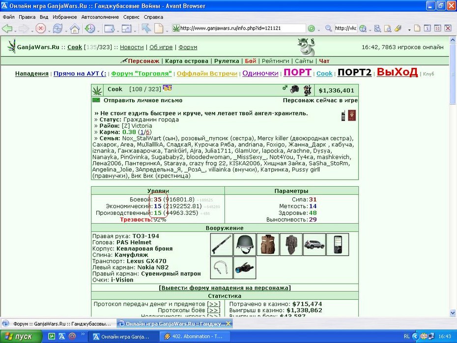
Task: Open the Избранное menu
Action: [x=65, y=17]
